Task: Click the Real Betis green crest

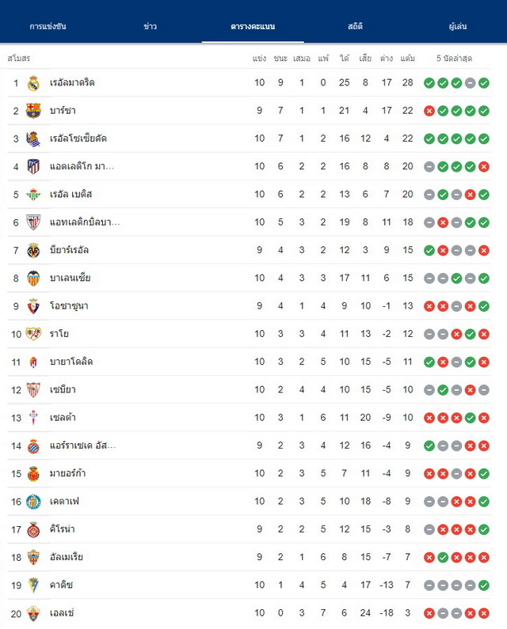Action: (33, 195)
